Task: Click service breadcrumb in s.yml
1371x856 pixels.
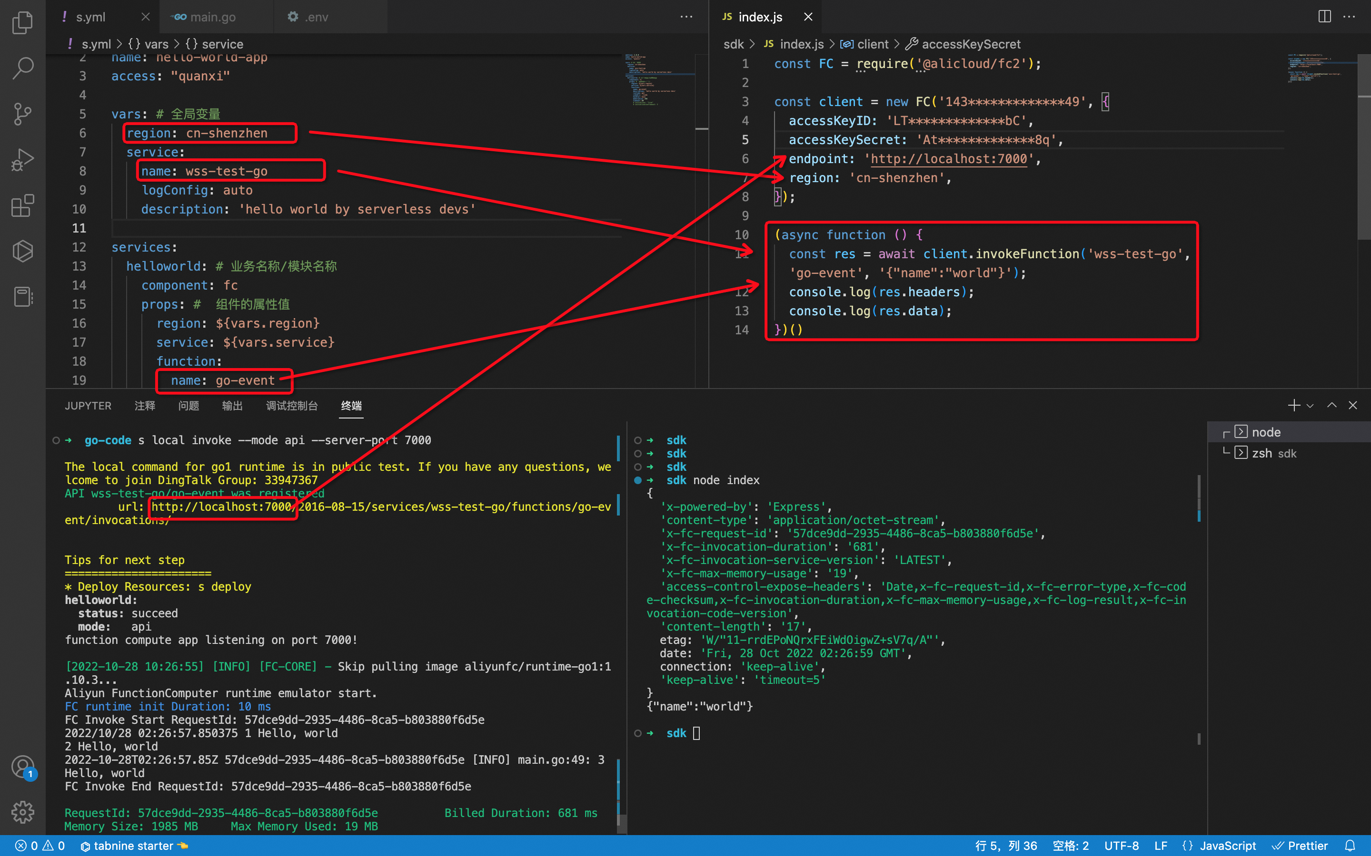Action: [223, 44]
